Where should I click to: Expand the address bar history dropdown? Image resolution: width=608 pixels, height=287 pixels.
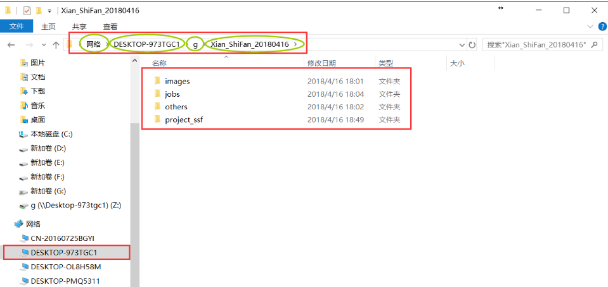click(x=462, y=45)
